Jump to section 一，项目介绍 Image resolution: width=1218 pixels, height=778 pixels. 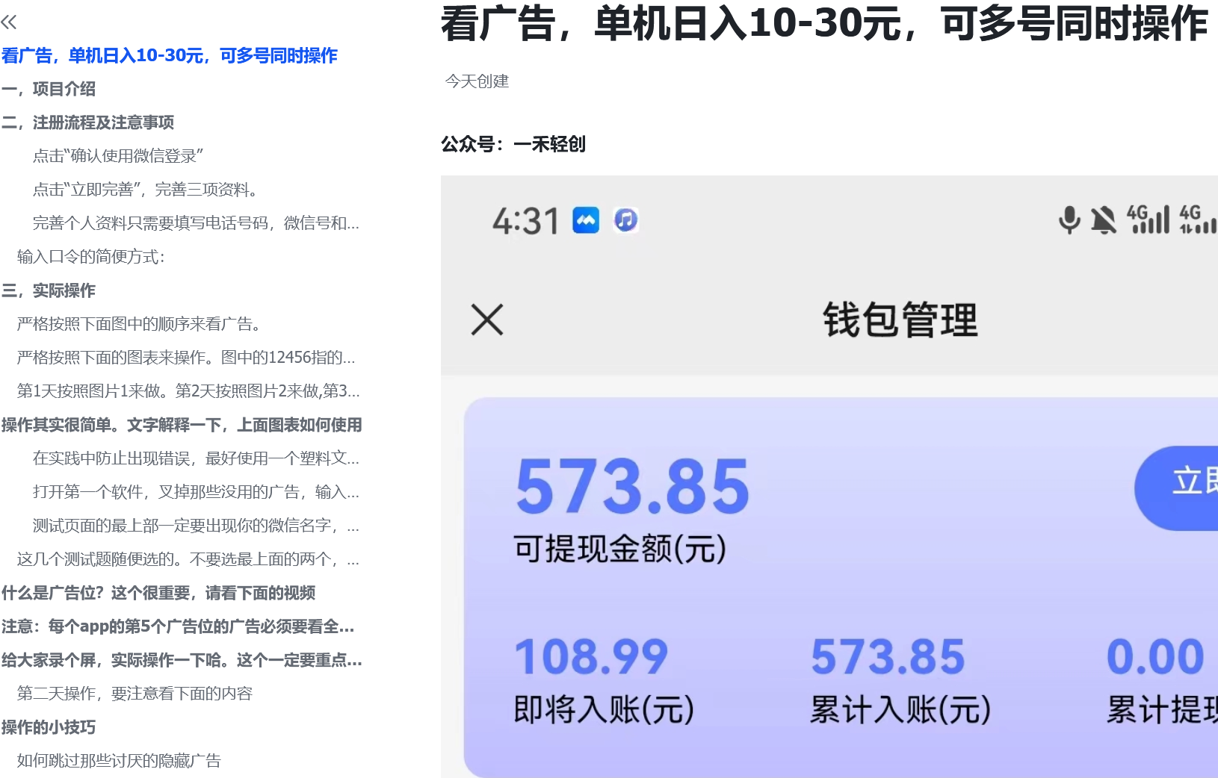click(x=49, y=89)
